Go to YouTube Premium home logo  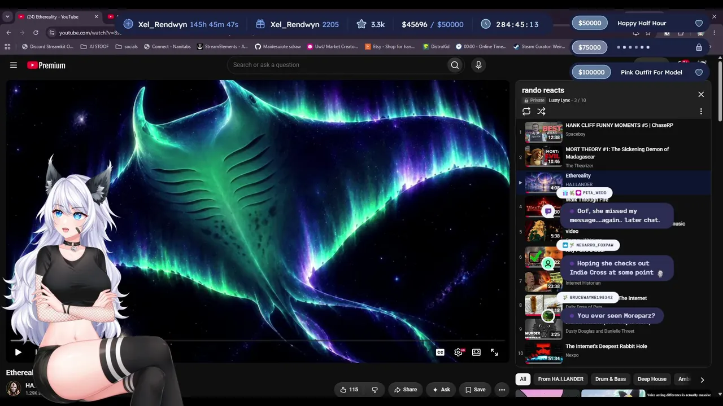click(46, 65)
